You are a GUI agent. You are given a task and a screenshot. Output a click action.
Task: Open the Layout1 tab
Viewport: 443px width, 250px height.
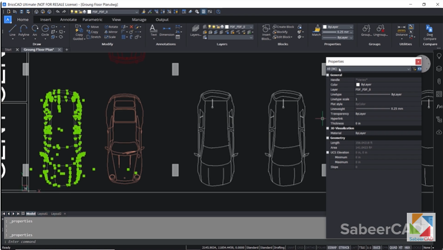(42, 213)
